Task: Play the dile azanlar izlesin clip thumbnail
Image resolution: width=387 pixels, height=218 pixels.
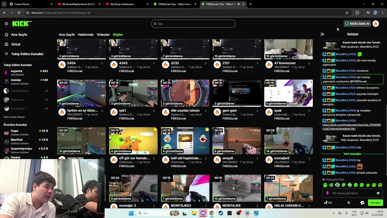Action: [185, 93]
